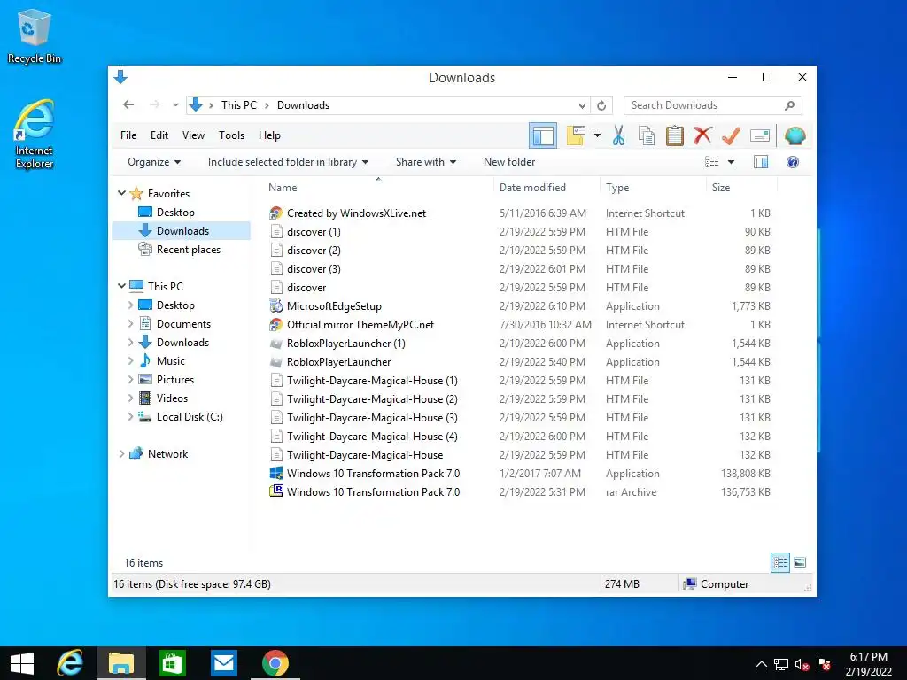Open the View menu

pyautogui.click(x=193, y=135)
